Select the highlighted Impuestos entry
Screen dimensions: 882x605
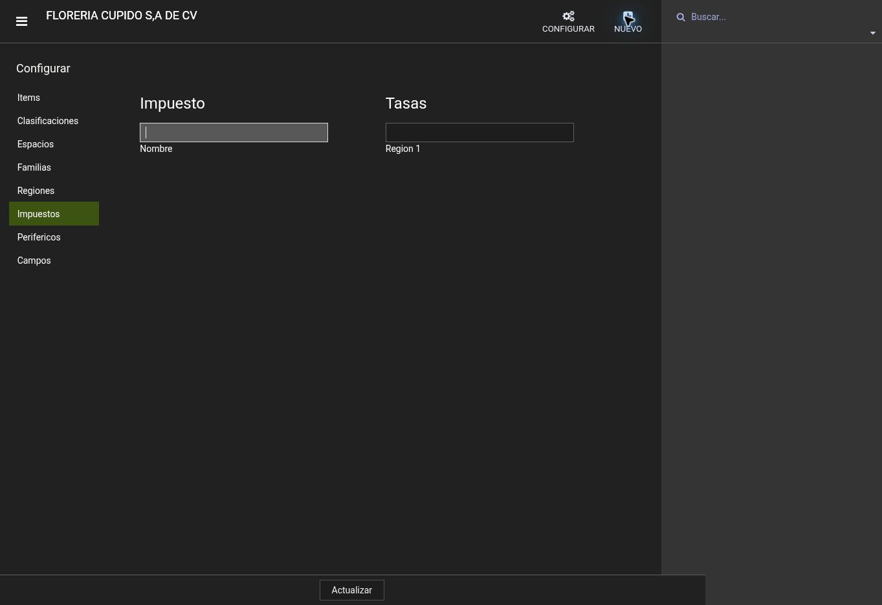click(54, 214)
